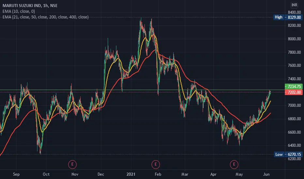Viewport: 304px width, 179px height.
Task: Click the red 7202.00 price tag
Action: click(294, 92)
